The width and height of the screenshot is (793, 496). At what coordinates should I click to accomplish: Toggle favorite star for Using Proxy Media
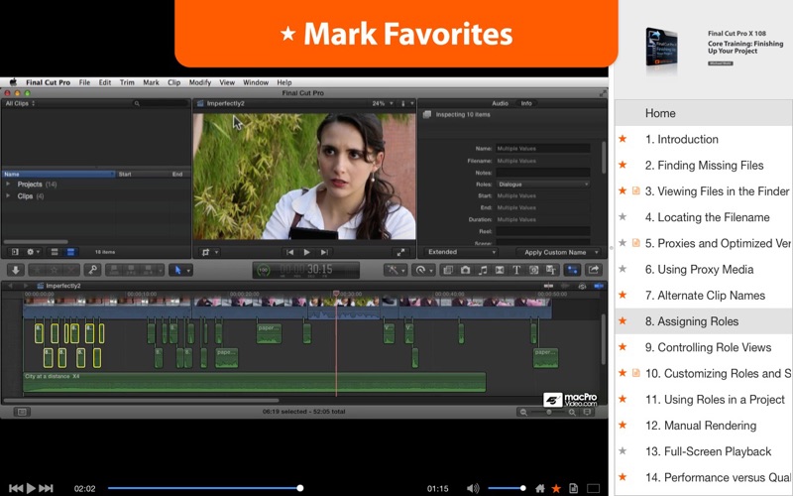[x=623, y=269]
